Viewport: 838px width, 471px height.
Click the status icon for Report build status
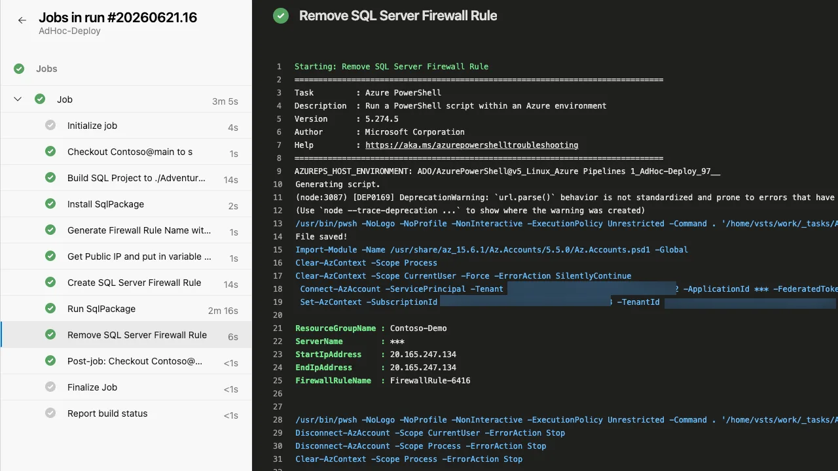(50, 413)
